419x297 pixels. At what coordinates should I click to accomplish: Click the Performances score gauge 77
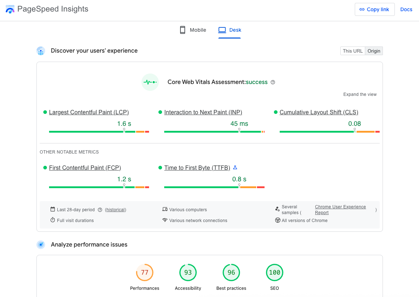145,272
